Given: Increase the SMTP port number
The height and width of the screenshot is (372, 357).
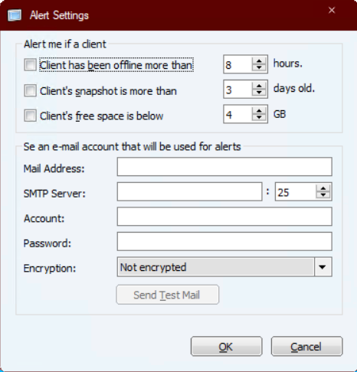Looking at the screenshot, I should [323, 188].
